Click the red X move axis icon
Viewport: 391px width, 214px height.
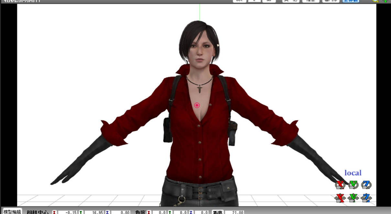click(x=340, y=197)
